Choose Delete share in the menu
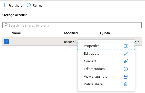Screen dimensions: 145x93 106,84
